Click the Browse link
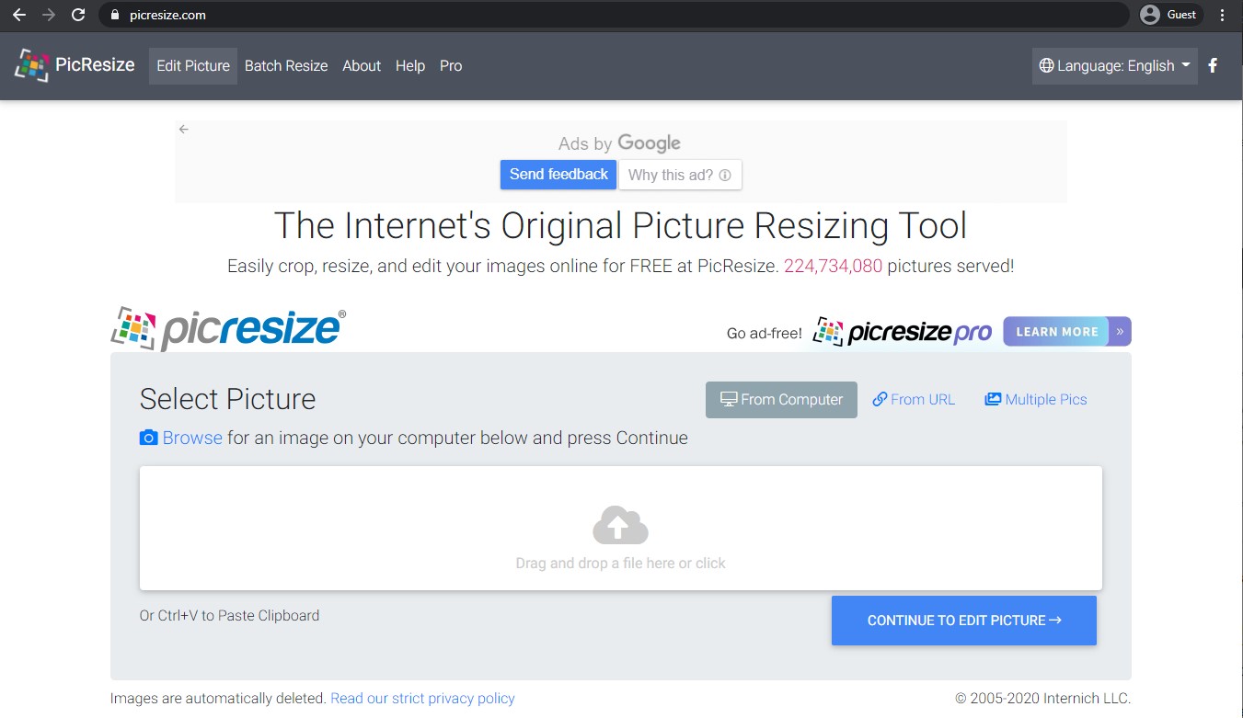 192,438
